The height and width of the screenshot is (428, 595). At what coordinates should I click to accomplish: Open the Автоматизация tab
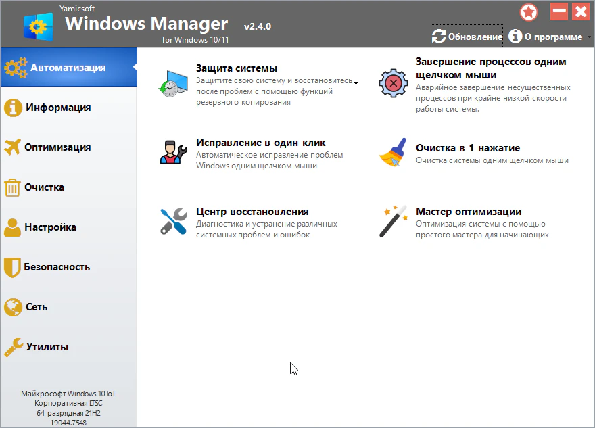(x=69, y=67)
